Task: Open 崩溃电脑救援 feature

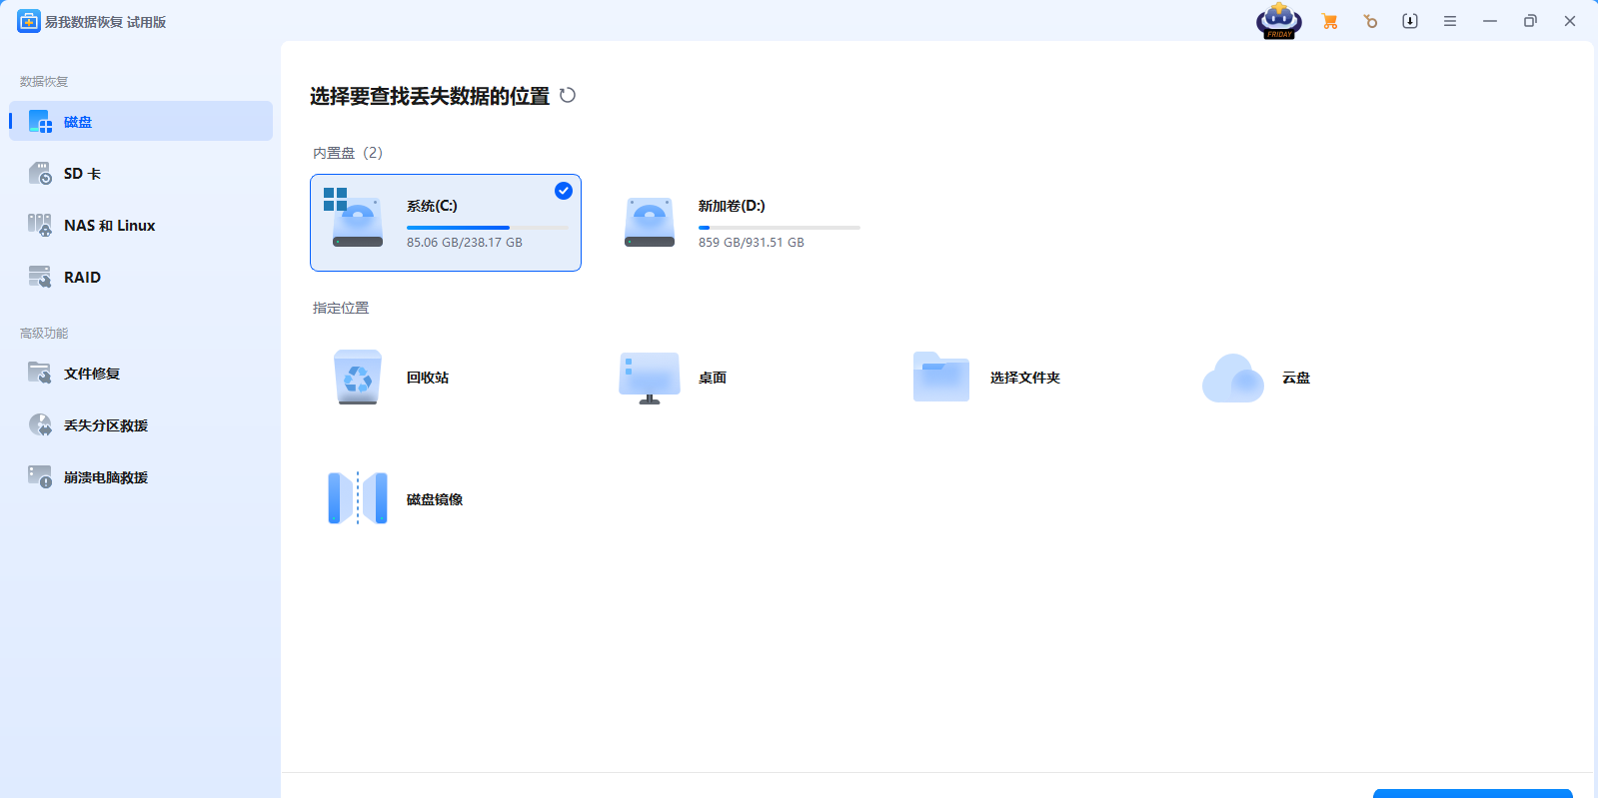Action: click(141, 476)
